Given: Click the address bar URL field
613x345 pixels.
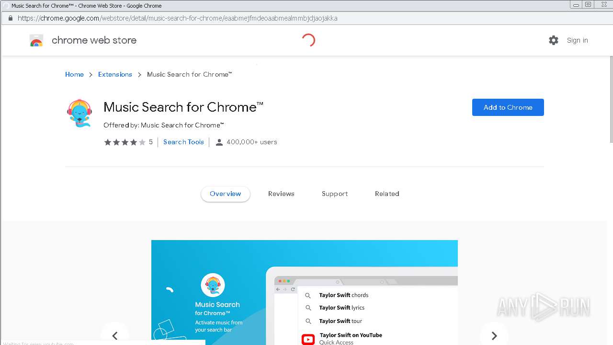Looking at the screenshot, I should pos(306,18).
